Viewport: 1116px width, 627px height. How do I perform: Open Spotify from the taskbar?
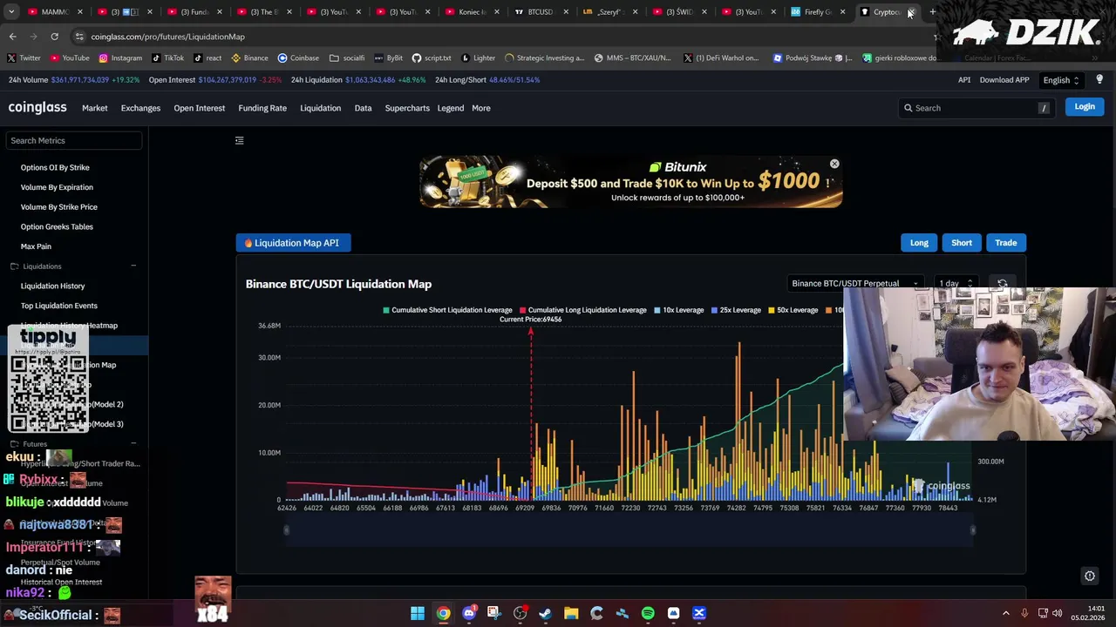click(x=648, y=613)
